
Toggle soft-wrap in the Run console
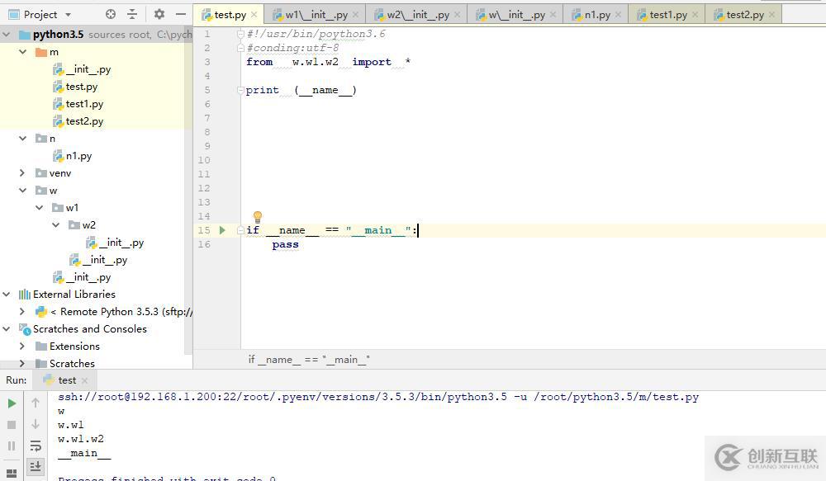[36, 446]
